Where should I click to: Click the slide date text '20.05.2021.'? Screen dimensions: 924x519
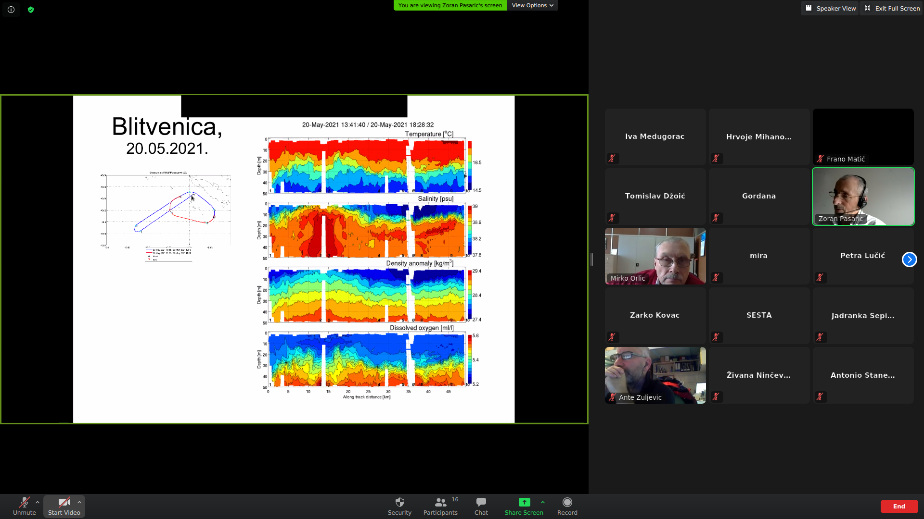point(167,148)
